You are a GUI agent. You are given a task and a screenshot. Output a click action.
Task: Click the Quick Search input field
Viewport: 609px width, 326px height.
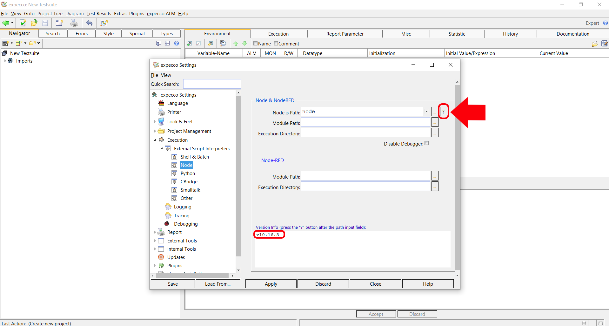pos(212,84)
